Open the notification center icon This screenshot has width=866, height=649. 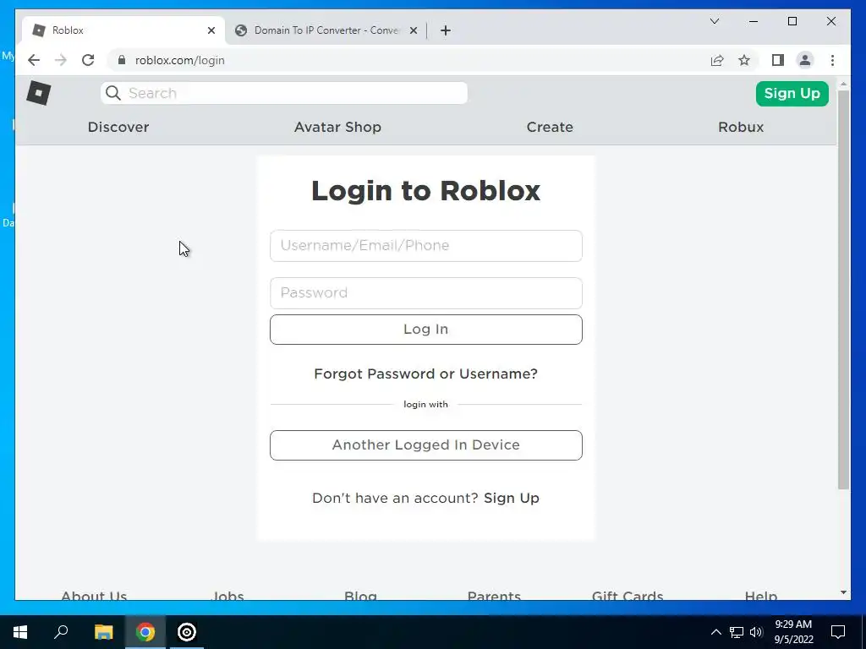click(x=838, y=632)
